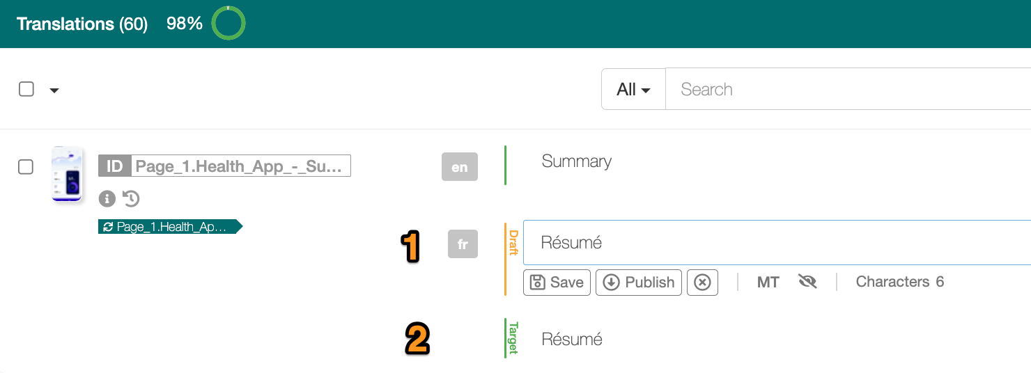Click the Translations (60) header
This screenshot has width=1031, height=373.
pos(82,24)
